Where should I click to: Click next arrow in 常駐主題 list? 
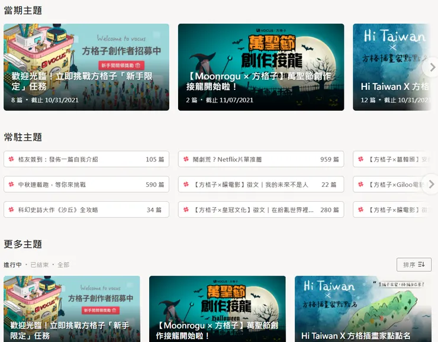click(431, 184)
